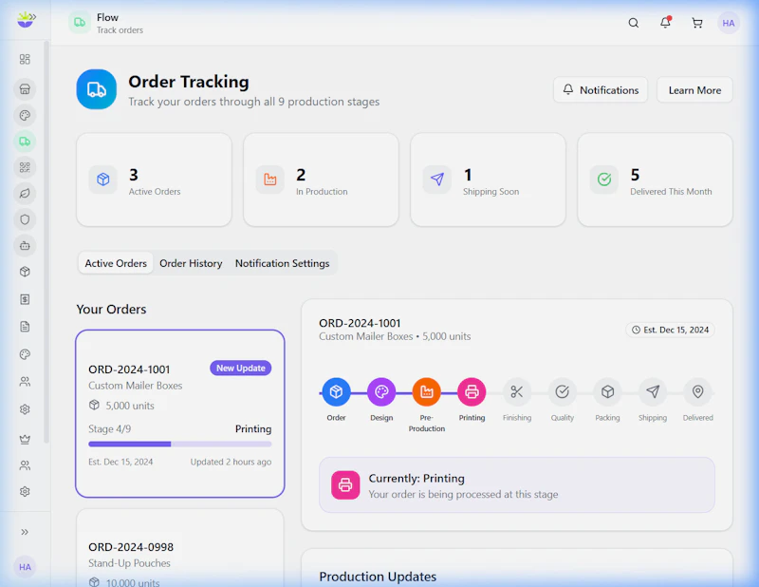This screenshot has height=587, width=759.
Task: Click the Learn More button
Action: click(694, 90)
